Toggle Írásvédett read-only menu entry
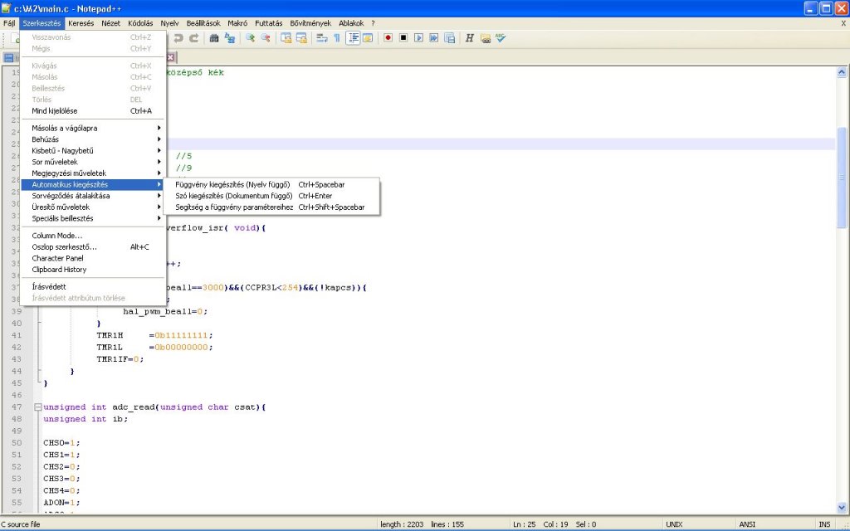Image resolution: width=850 pixels, height=531 pixels. point(49,286)
